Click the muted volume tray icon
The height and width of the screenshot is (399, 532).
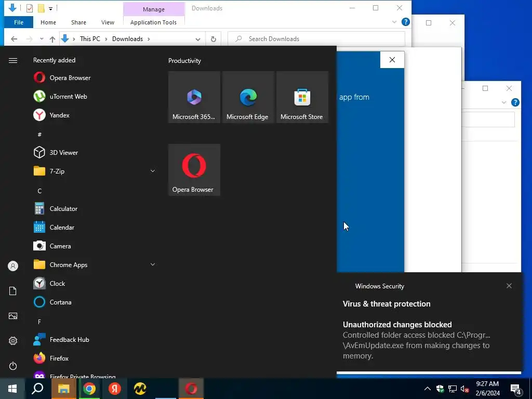click(x=465, y=389)
